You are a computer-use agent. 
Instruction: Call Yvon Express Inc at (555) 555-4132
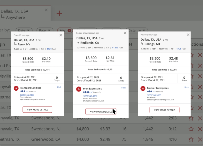[x=90, y=96]
